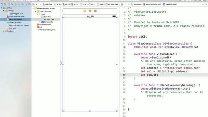Click webView breadcrumb in storyboard jump bar
The image size is (208, 117).
click(x=47, y=4)
